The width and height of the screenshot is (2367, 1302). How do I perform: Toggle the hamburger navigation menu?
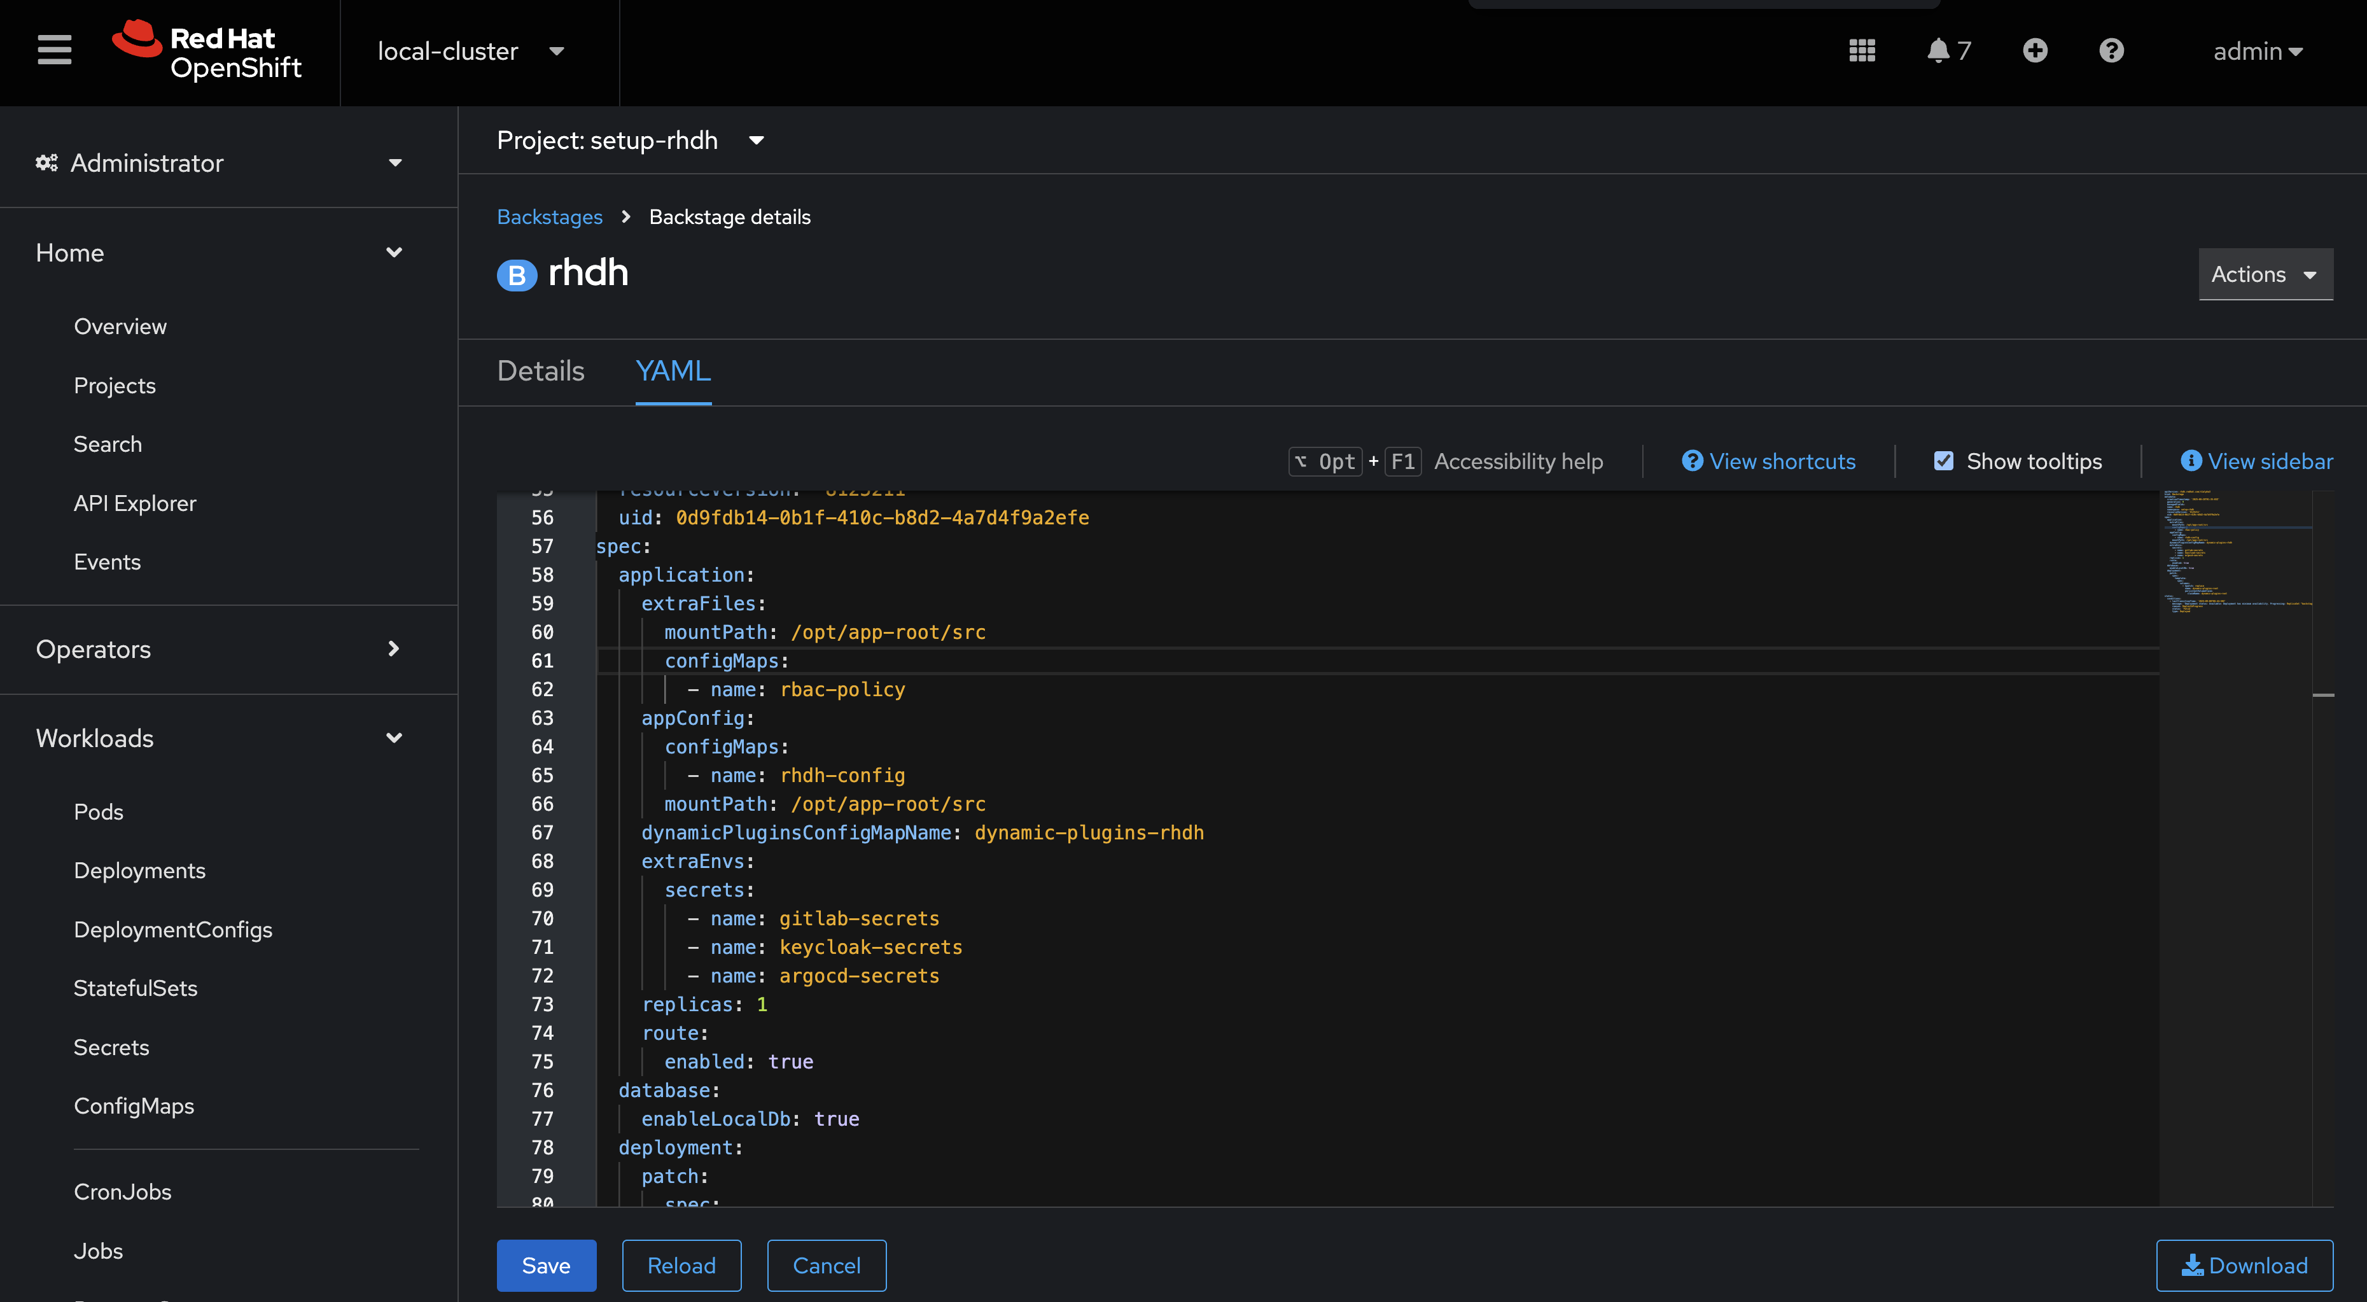pos(54,50)
